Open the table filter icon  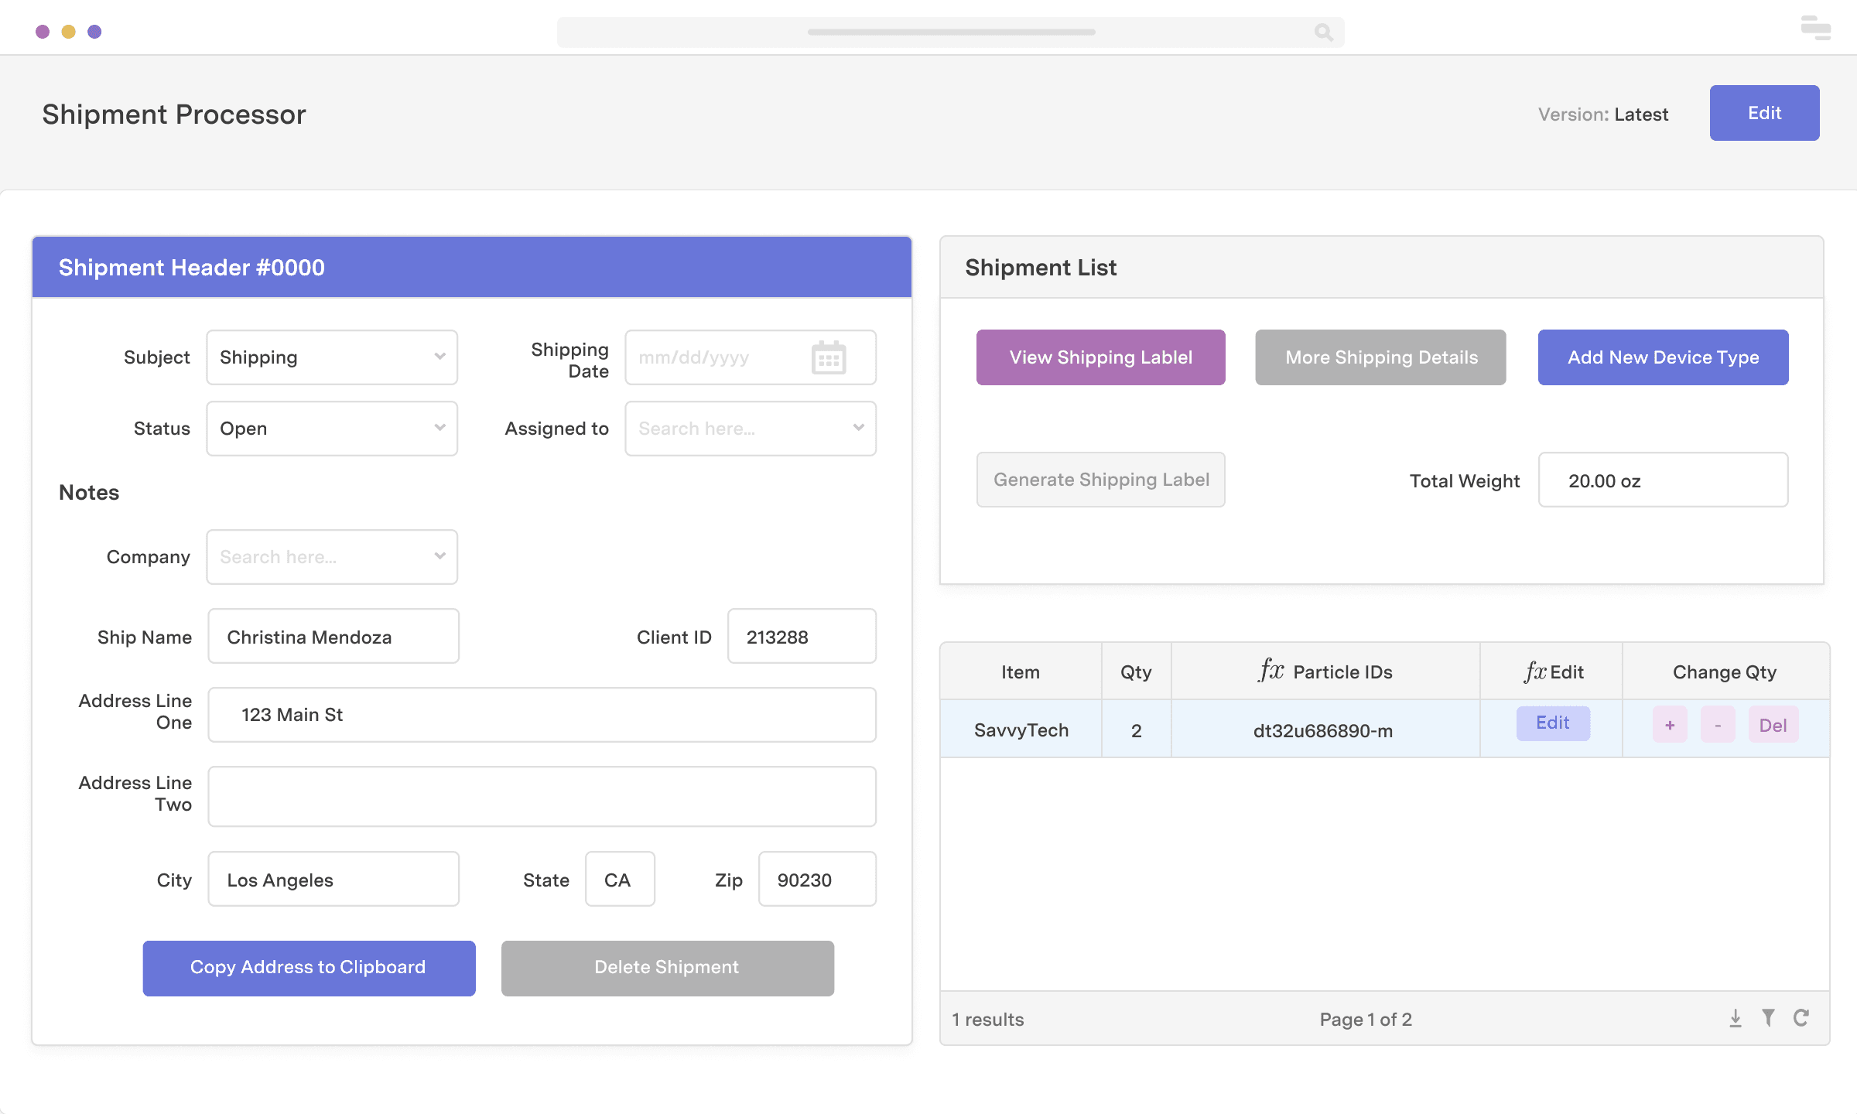(1769, 1017)
